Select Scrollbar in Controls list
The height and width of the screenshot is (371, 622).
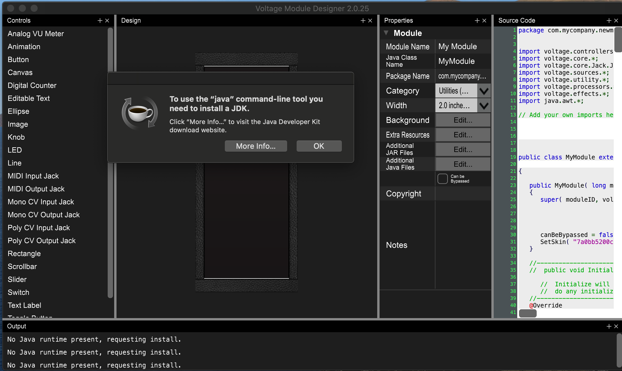(x=22, y=267)
